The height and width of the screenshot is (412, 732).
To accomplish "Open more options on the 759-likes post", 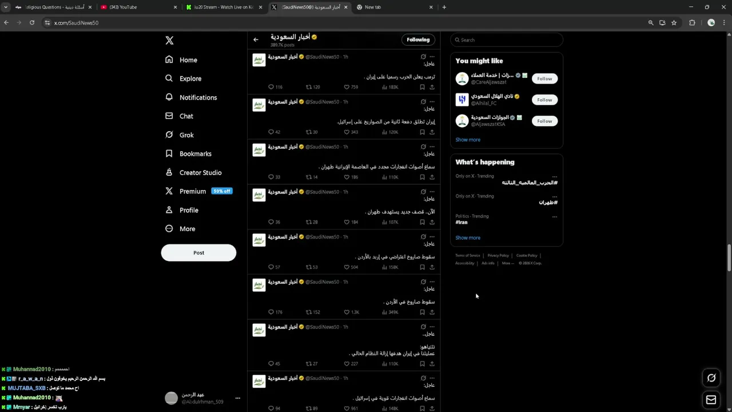I will click(432, 57).
